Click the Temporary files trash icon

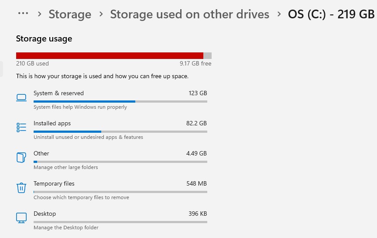[21, 188]
